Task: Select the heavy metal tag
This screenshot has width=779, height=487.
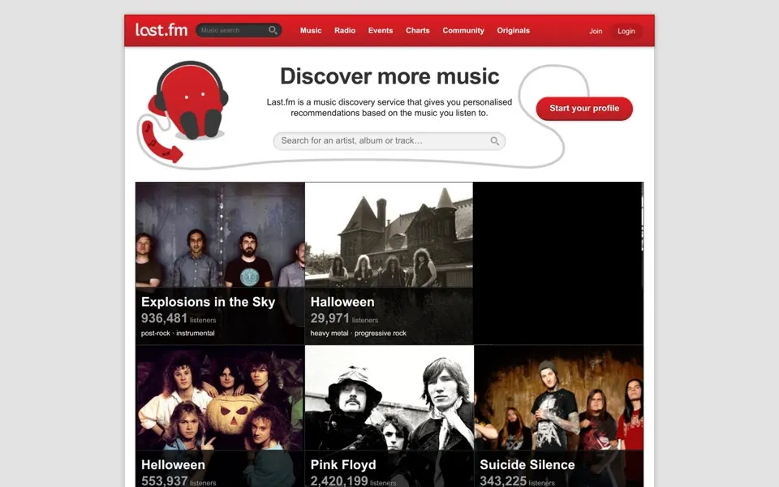Action: [329, 334]
